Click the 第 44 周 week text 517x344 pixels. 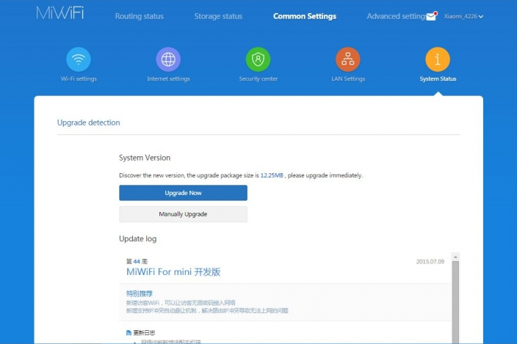click(x=137, y=261)
